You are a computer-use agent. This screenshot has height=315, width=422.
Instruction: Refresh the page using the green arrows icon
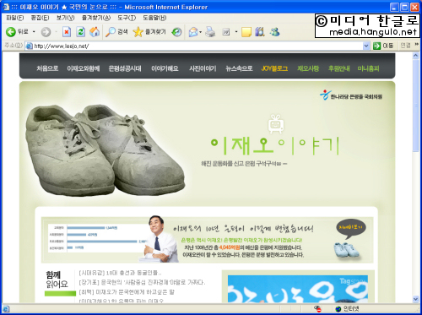[x=80, y=32]
